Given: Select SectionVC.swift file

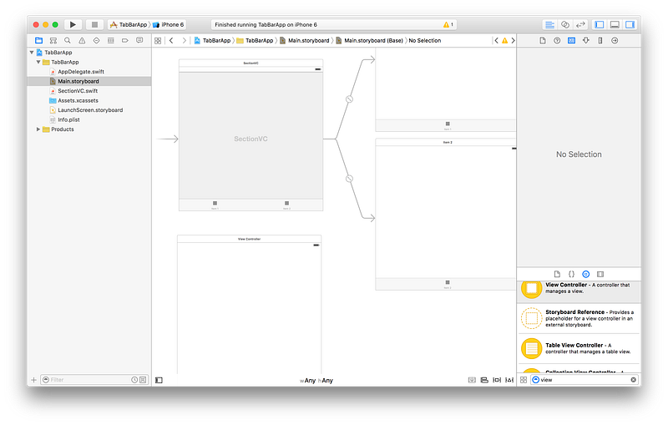Looking at the screenshot, I should [x=78, y=91].
